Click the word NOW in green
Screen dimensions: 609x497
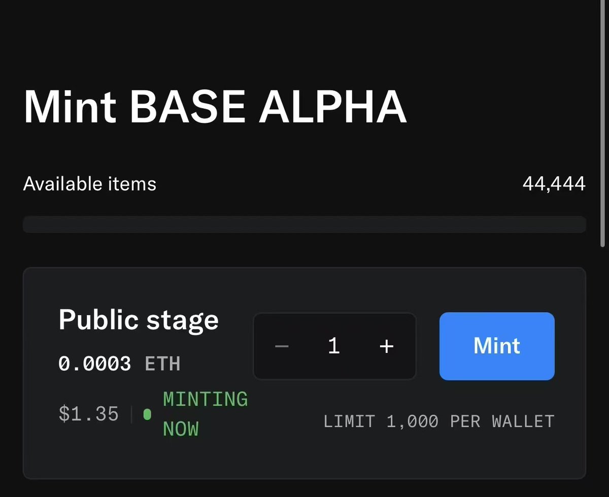[x=181, y=429]
